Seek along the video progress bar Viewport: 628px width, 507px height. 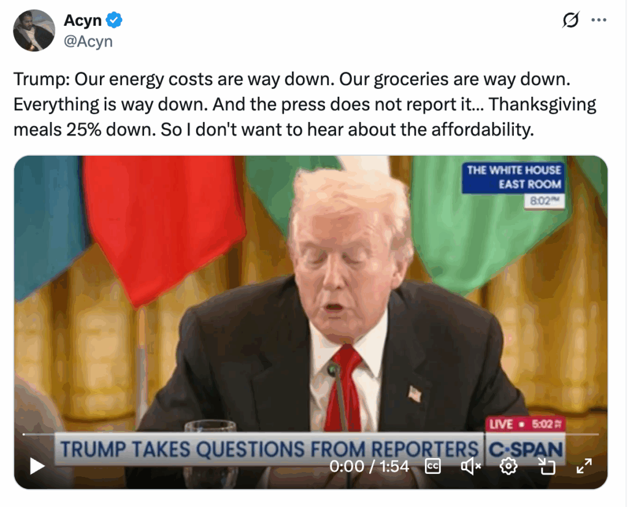coord(311,434)
